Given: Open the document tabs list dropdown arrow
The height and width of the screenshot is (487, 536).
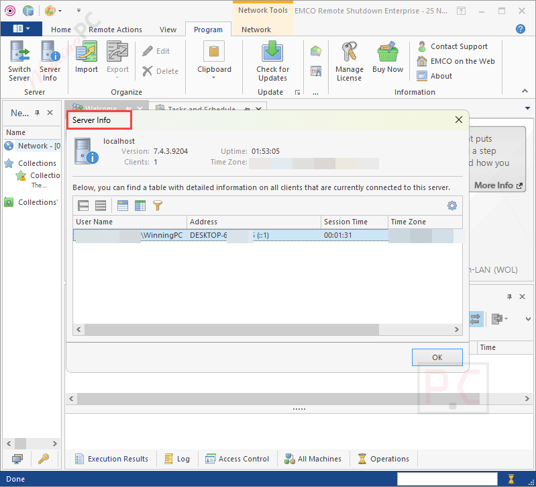Looking at the screenshot, I should pos(527,108).
